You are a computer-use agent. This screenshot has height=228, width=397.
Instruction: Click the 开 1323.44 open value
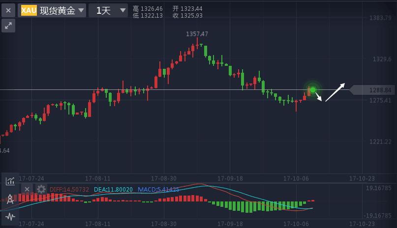pyautogui.click(x=187, y=8)
